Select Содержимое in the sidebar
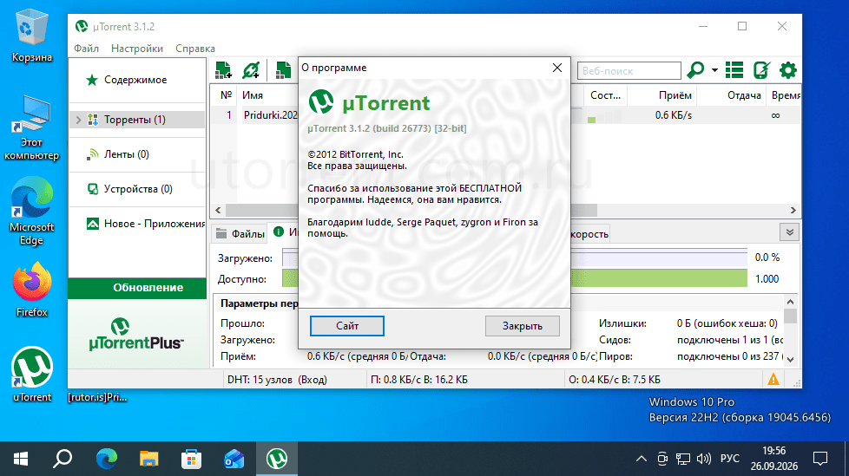Screen dimensions: 849x476 pyautogui.click(x=137, y=80)
